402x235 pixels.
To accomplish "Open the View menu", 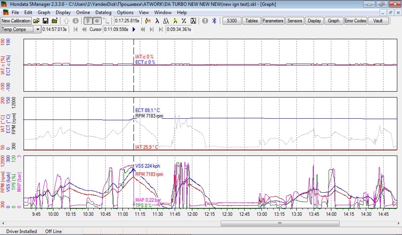I will [144, 12].
